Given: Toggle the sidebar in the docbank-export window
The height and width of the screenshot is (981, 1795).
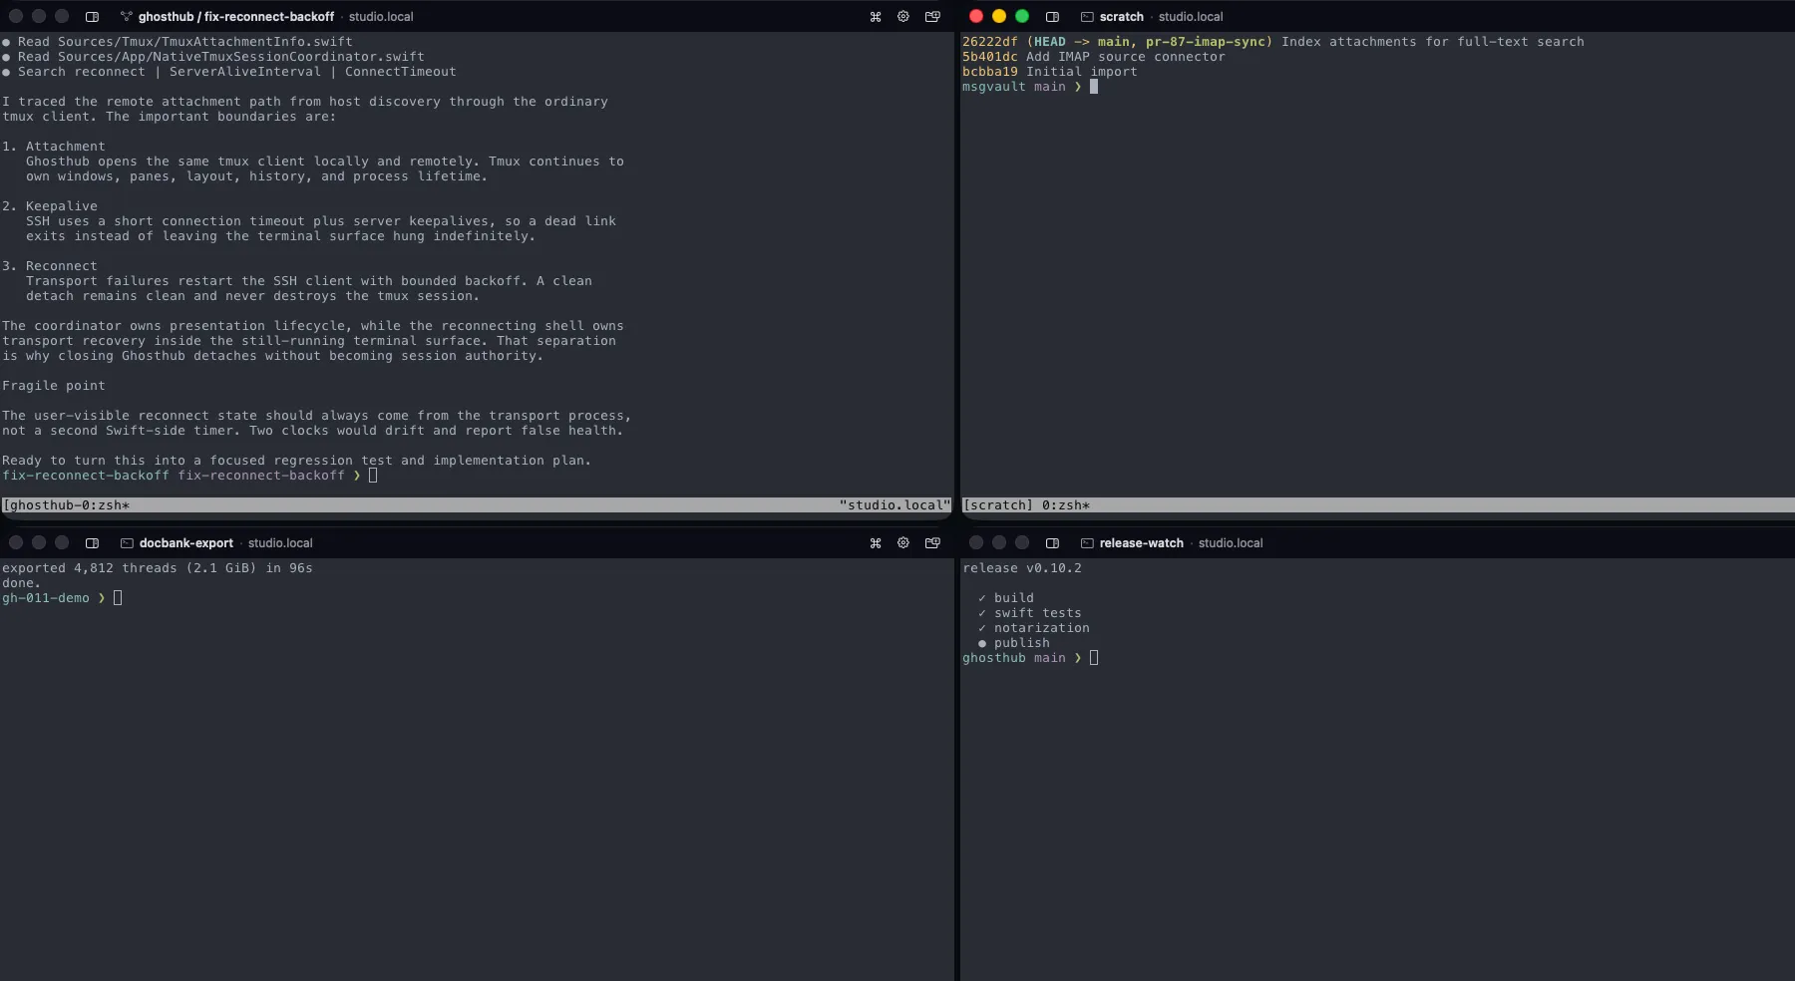Looking at the screenshot, I should (92, 542).
